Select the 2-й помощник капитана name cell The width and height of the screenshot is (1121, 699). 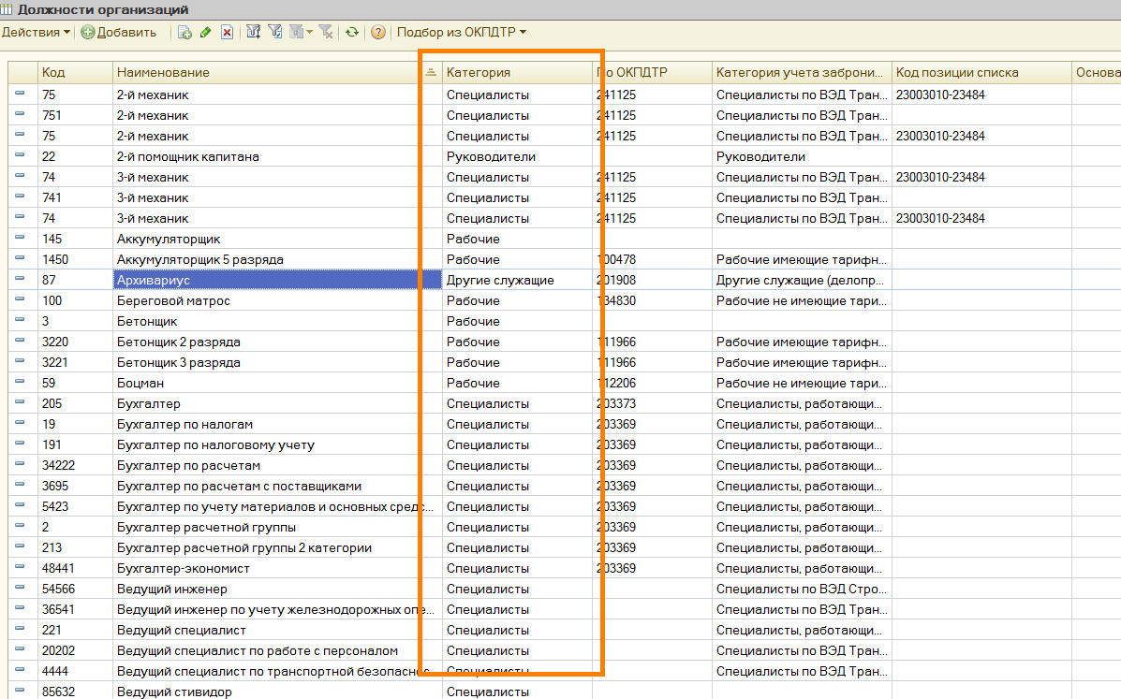point(277,156)
